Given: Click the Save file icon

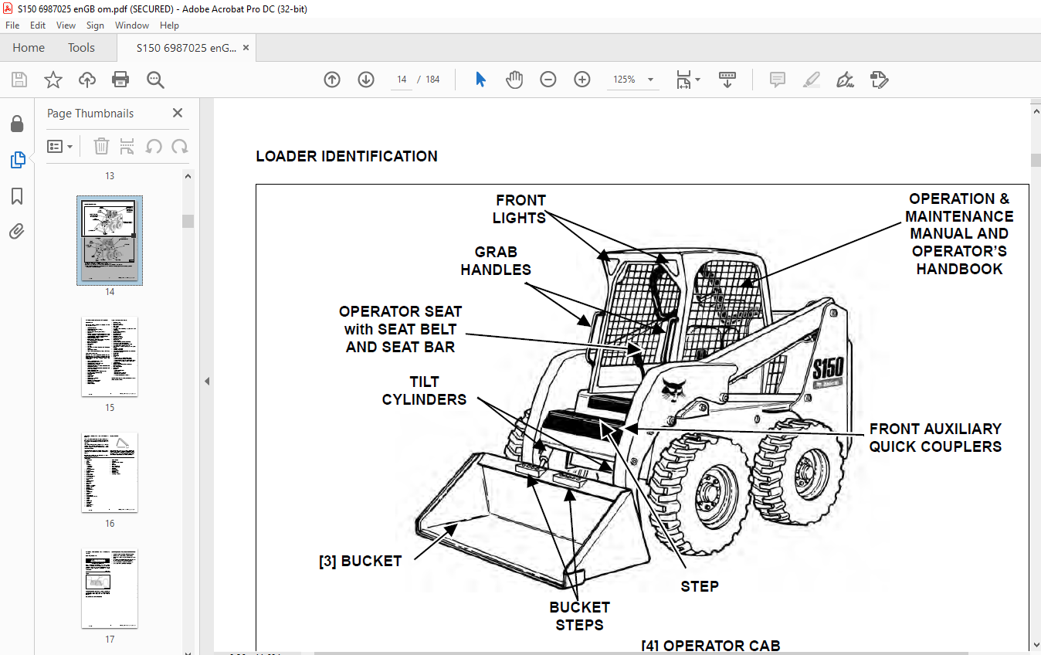Looking at the screenshot, I should pos(19,80).
